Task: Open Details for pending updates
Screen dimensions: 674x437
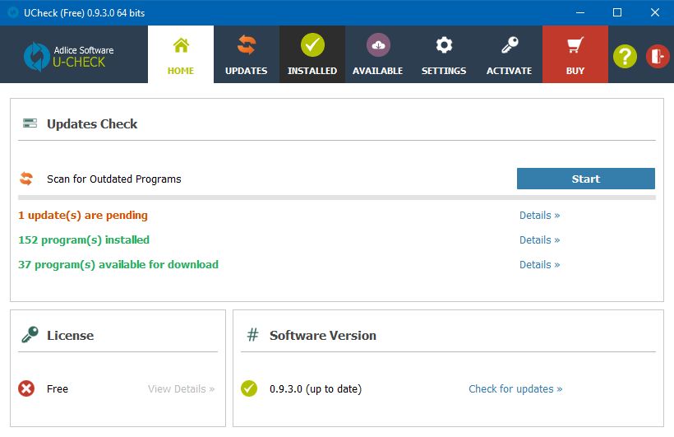Action: 539,216
